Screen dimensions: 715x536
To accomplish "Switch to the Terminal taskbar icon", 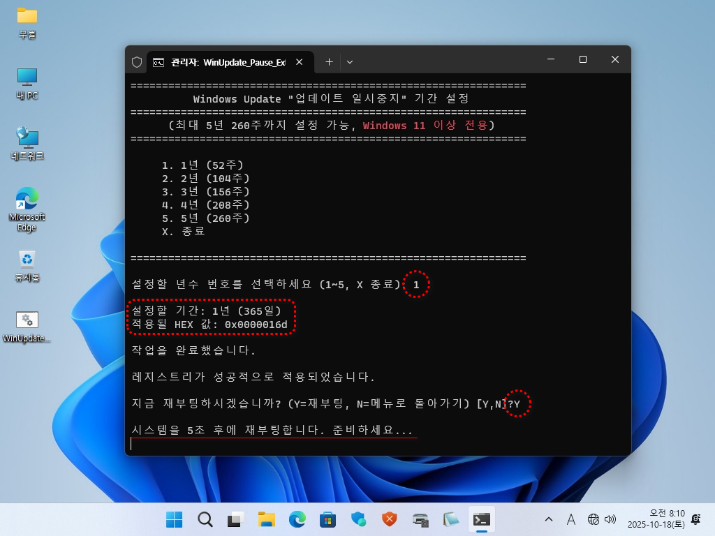I will tap(482, 519).
